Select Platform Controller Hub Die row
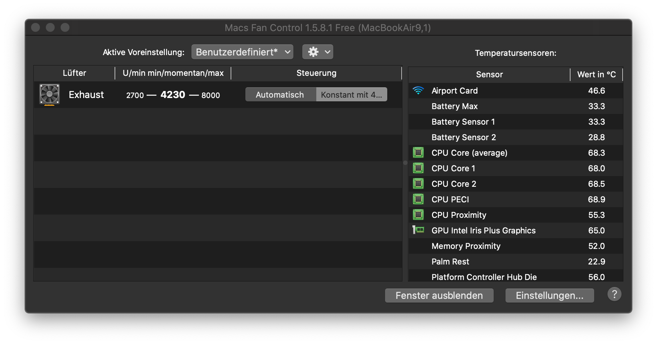The width and height of the screenshot is (657, 344). point(515,276)
